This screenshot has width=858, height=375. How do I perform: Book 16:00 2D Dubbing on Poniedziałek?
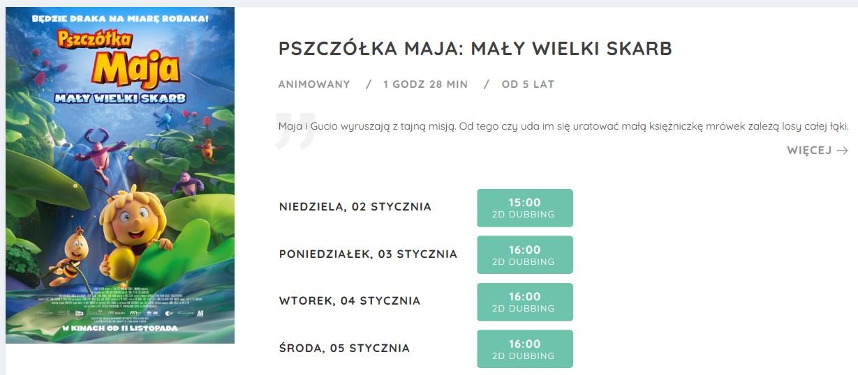[x=525, y=255]
